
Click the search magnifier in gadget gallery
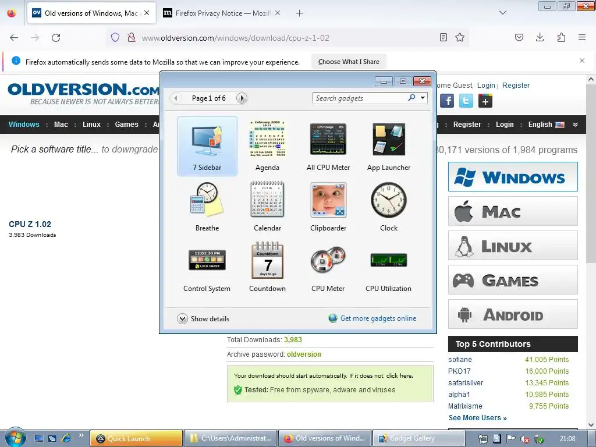(x=411, y=98)
